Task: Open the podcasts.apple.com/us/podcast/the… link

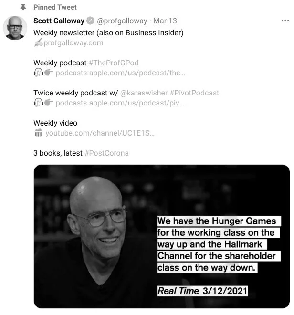Action: (x=120, y=73)
